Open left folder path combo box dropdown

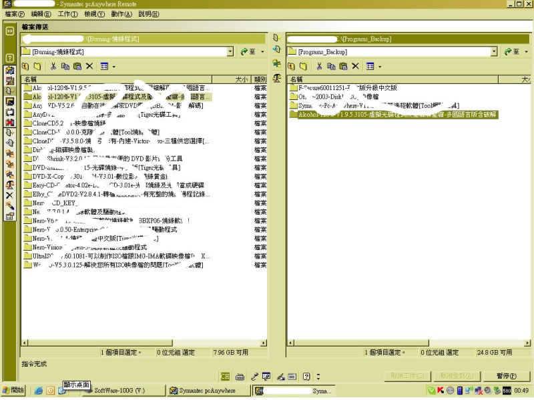[x=230, y=52]
